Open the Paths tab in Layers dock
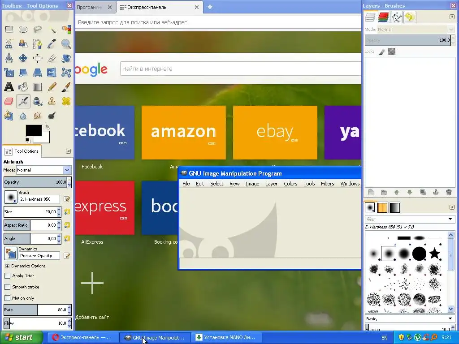The height and width of the screenshot is (344, 459). [x=397, y=17]
